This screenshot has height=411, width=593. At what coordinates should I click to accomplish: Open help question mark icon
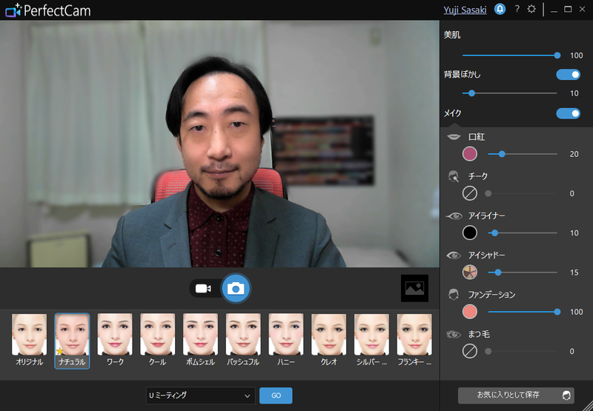coord(517,10)
